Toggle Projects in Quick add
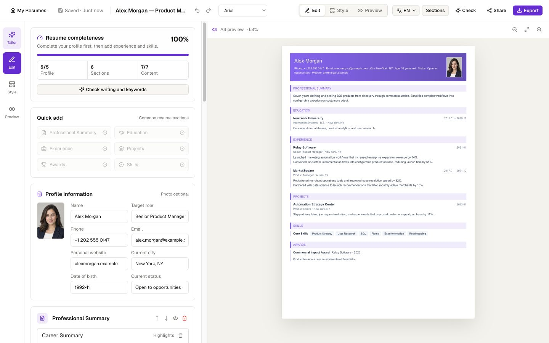The width and height of the screenshot is (549, 343). click(151, 149)
